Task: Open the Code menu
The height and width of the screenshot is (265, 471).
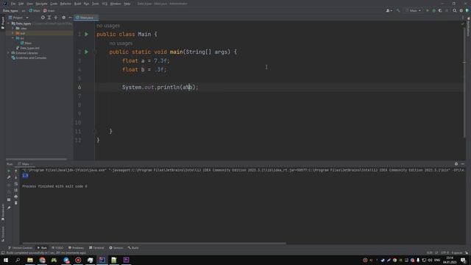Action: pos(54,4)
